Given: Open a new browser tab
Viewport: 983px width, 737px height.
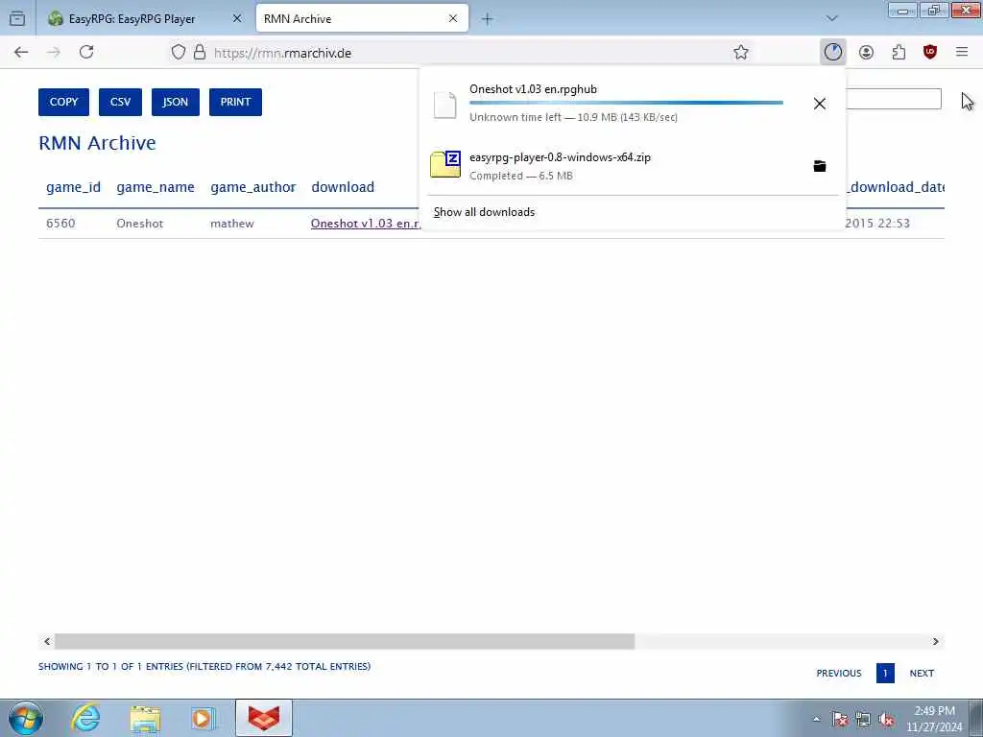Looking at the screenshot, I should 487,19.
